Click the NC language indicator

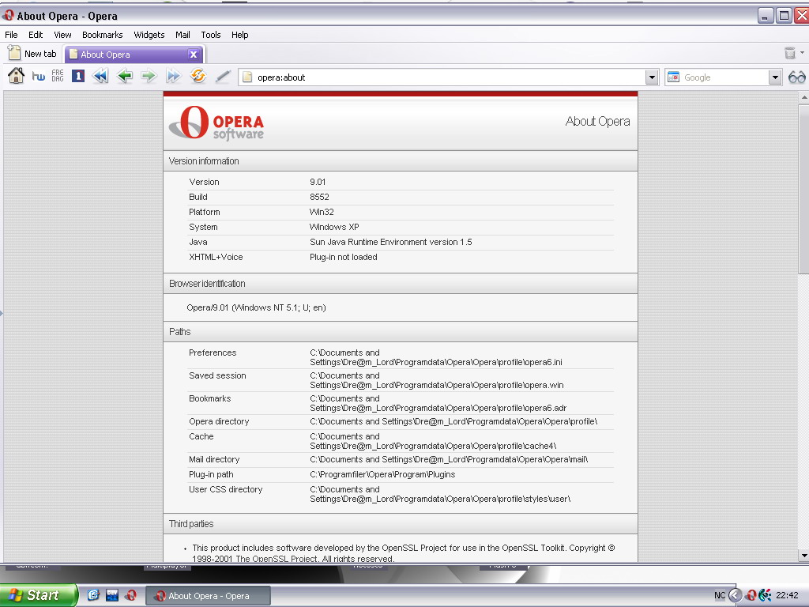tap(720, 595)
